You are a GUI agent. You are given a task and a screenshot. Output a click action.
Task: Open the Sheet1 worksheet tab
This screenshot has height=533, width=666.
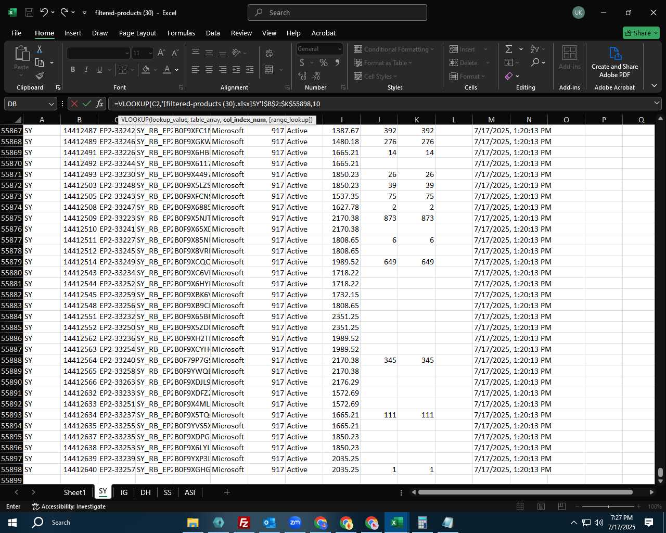(74, 492)
